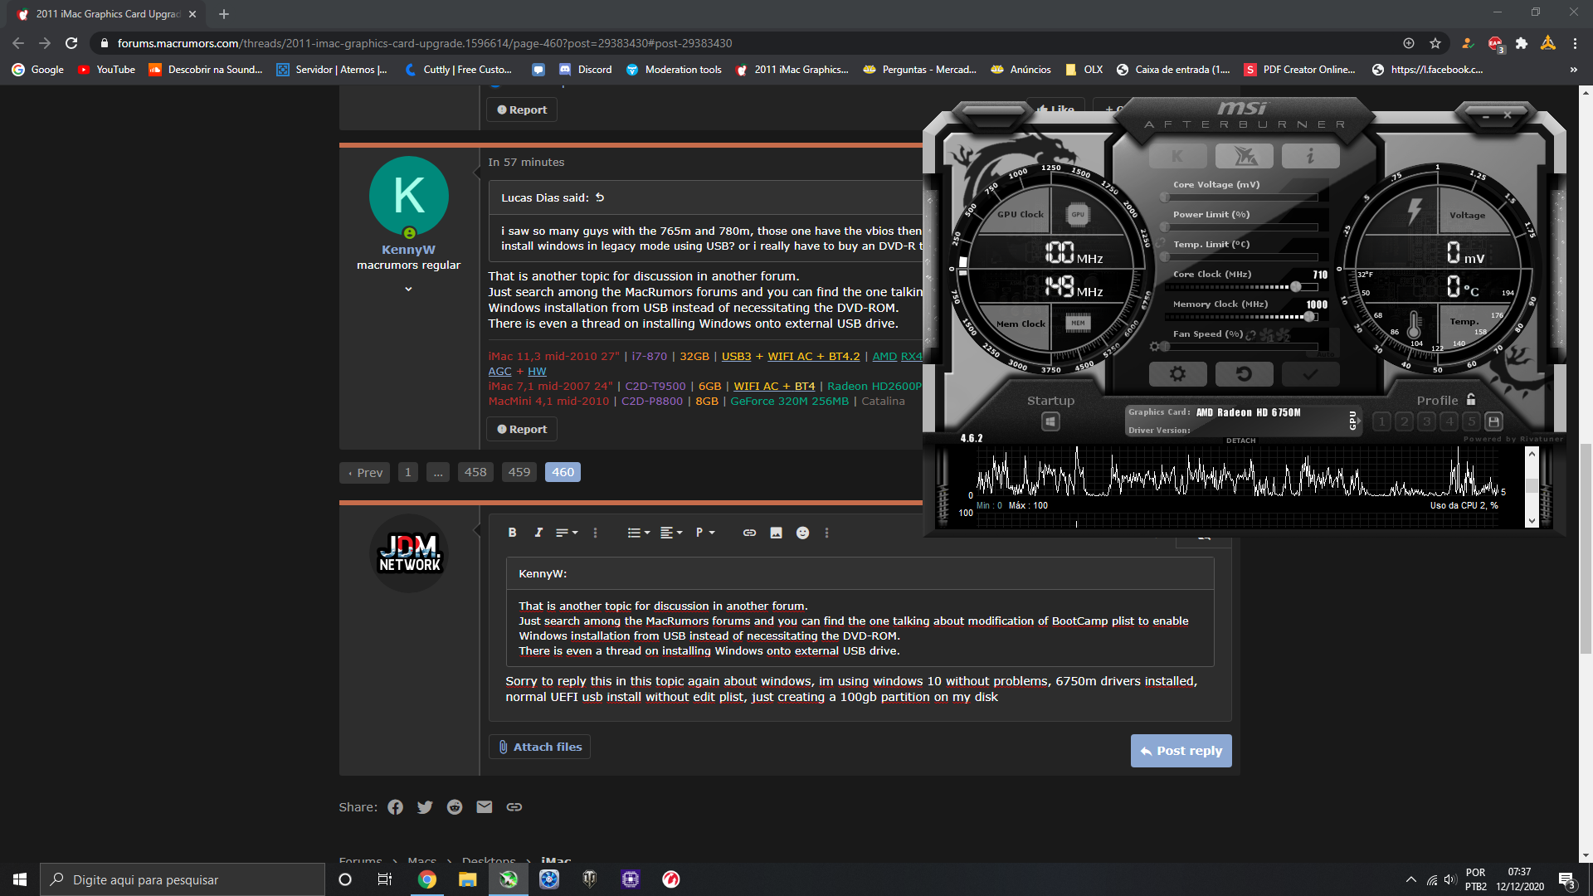1593x896 pixels.
Task: Select Afterburner profile slot 1
Action: (1381, 421)
